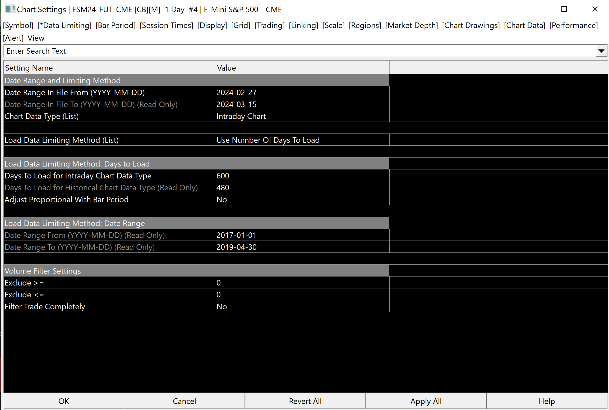Image resolution: width=609 pixels, height=410 pixels.
Task: Open the [Symbol] settings tab
Action: tap(18, 25)
